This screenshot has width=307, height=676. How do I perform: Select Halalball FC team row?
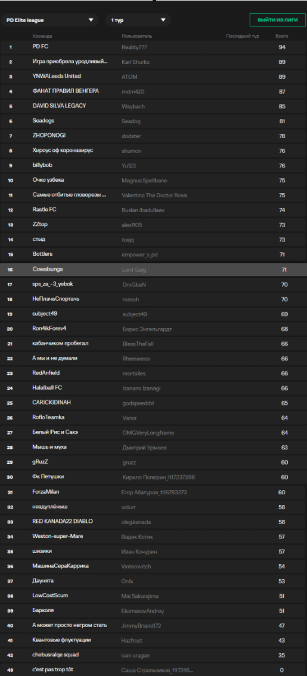pyautogui.click(x=154, y=388)
